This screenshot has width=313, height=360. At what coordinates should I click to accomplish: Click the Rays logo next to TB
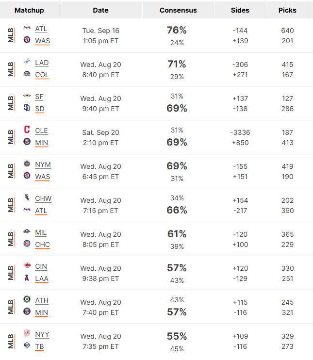point(27,345)
